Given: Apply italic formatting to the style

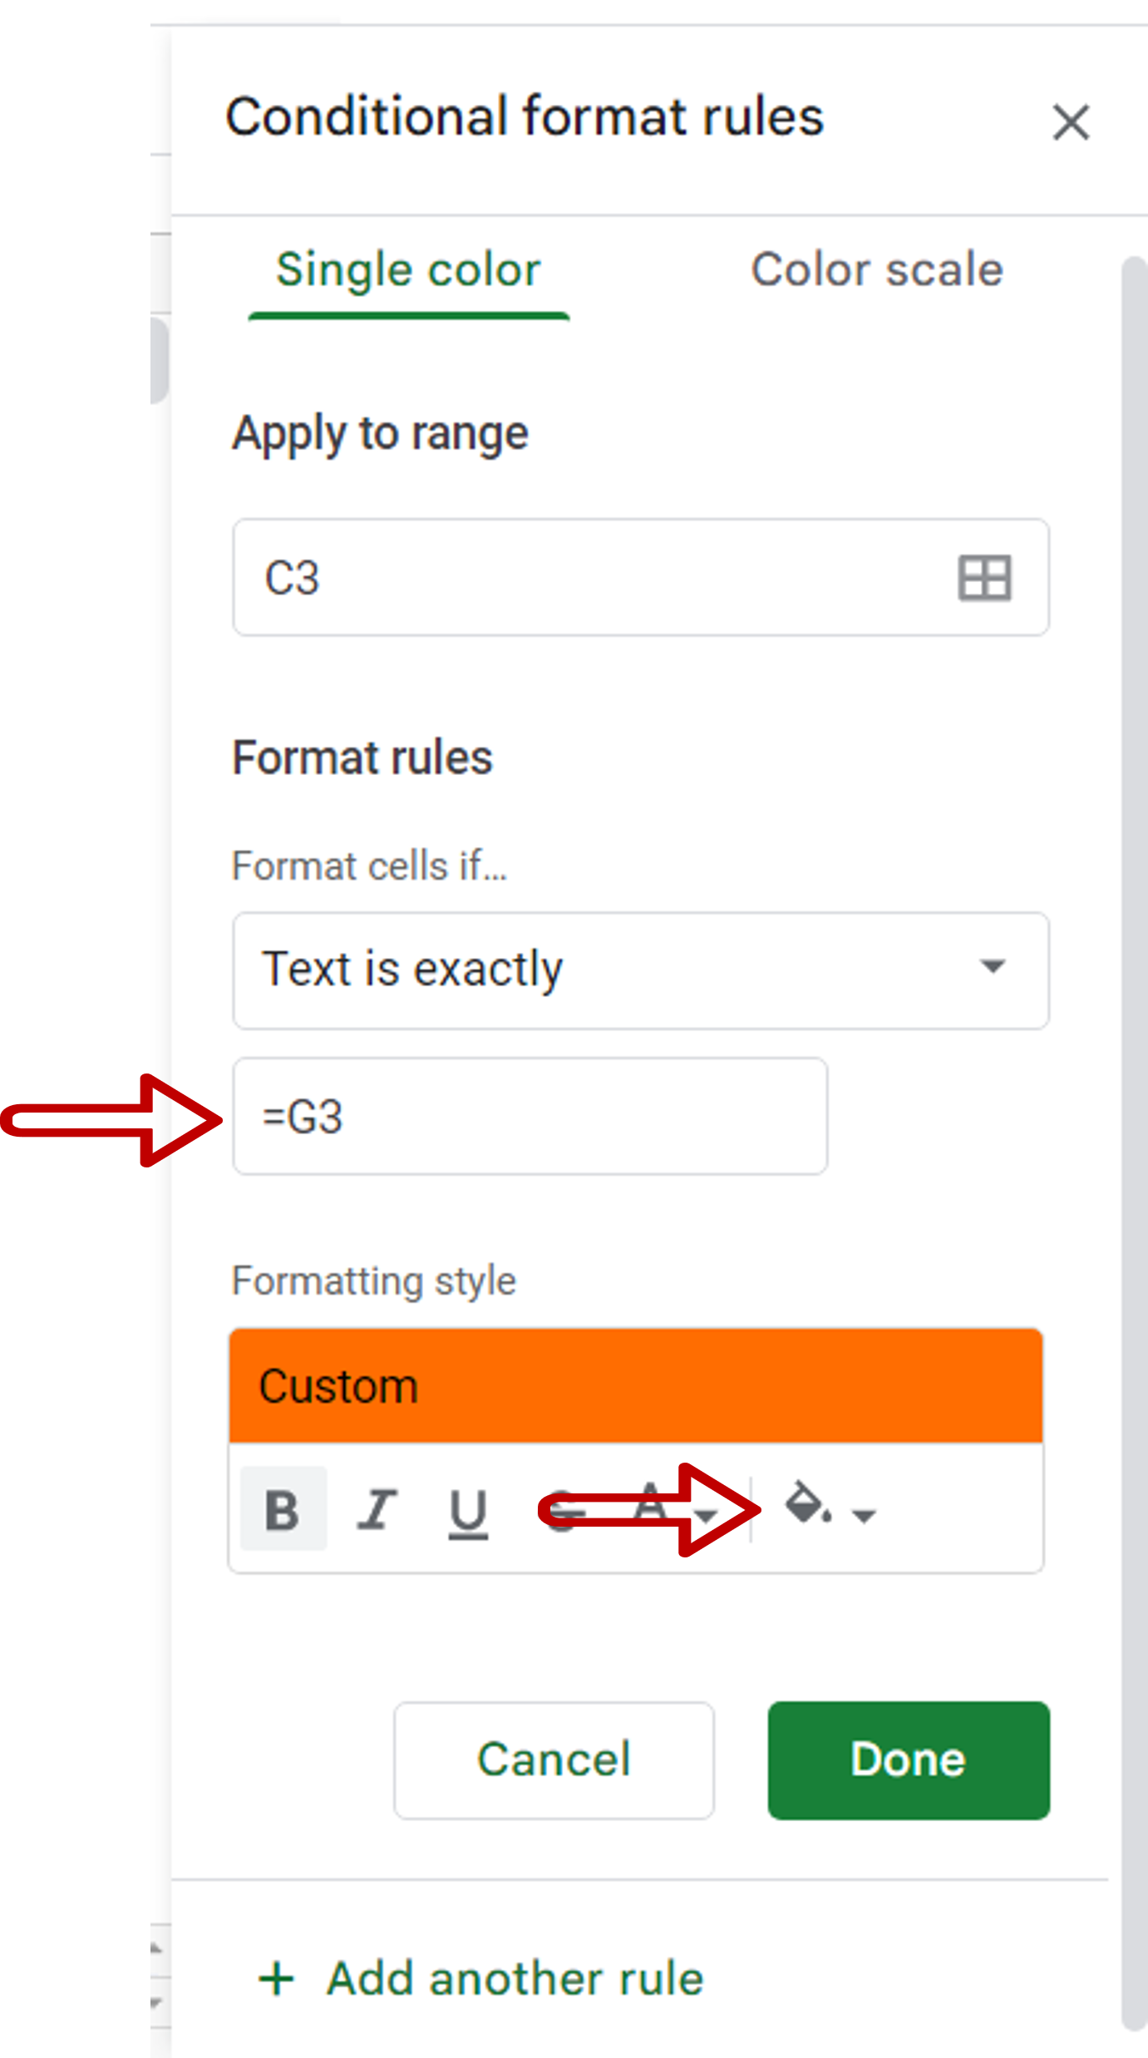Looking at the screenshot, I should pyautogui.click(x=377, y=1510).
